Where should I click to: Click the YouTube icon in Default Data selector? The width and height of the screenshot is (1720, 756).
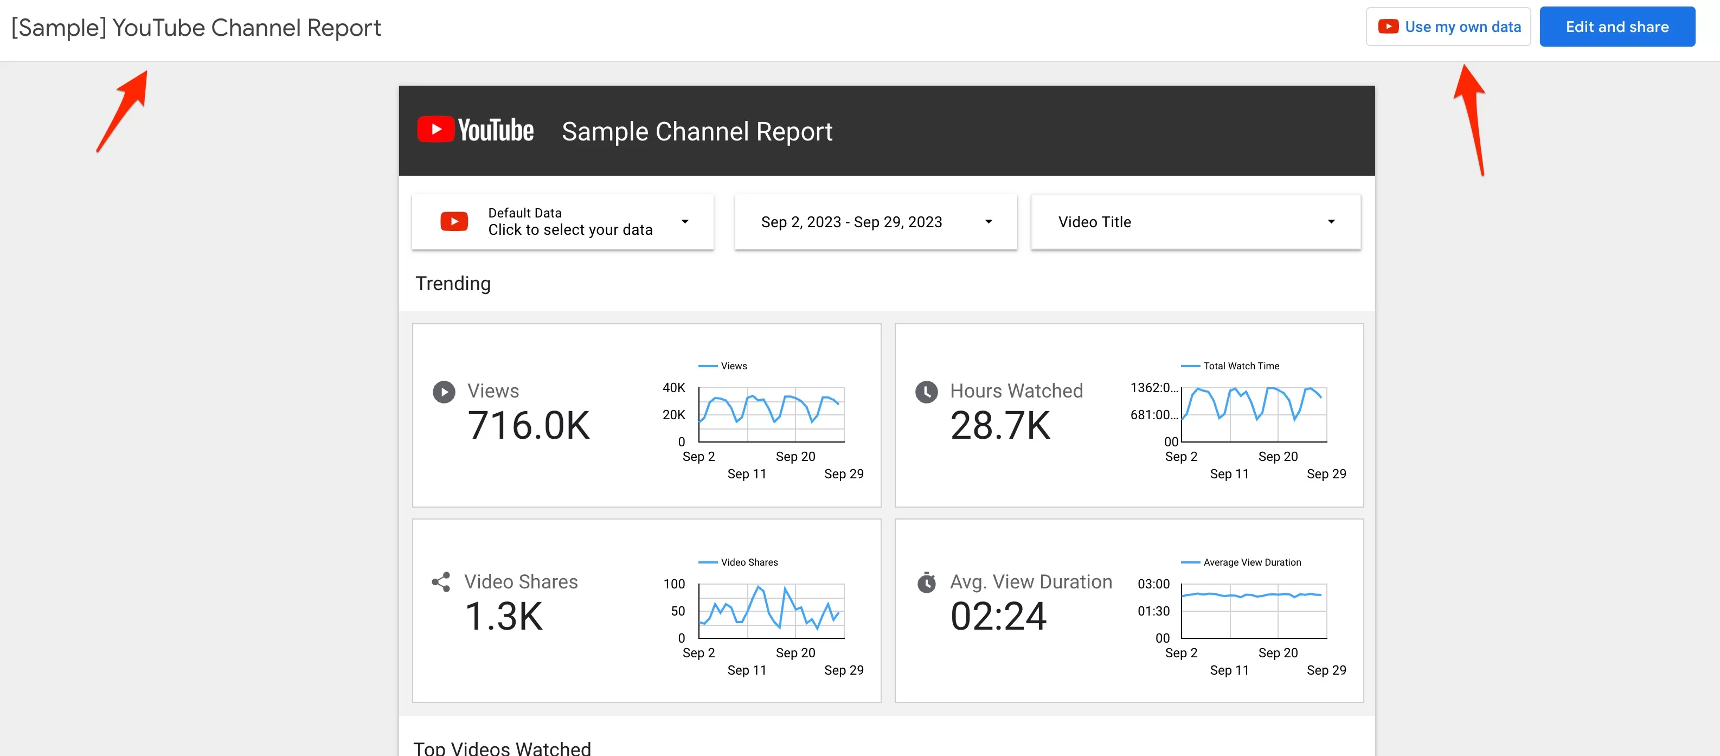[454, 222]
